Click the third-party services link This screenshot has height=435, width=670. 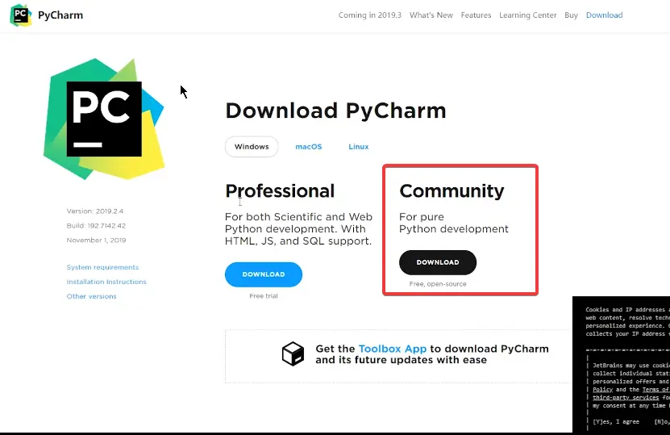point(626,398)
